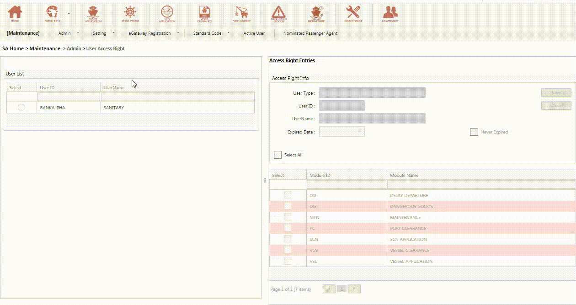Viewport: 576px width, 305px height.
Task: Click the Home icon
Action: pyautogui.click(x=15, y=13)
